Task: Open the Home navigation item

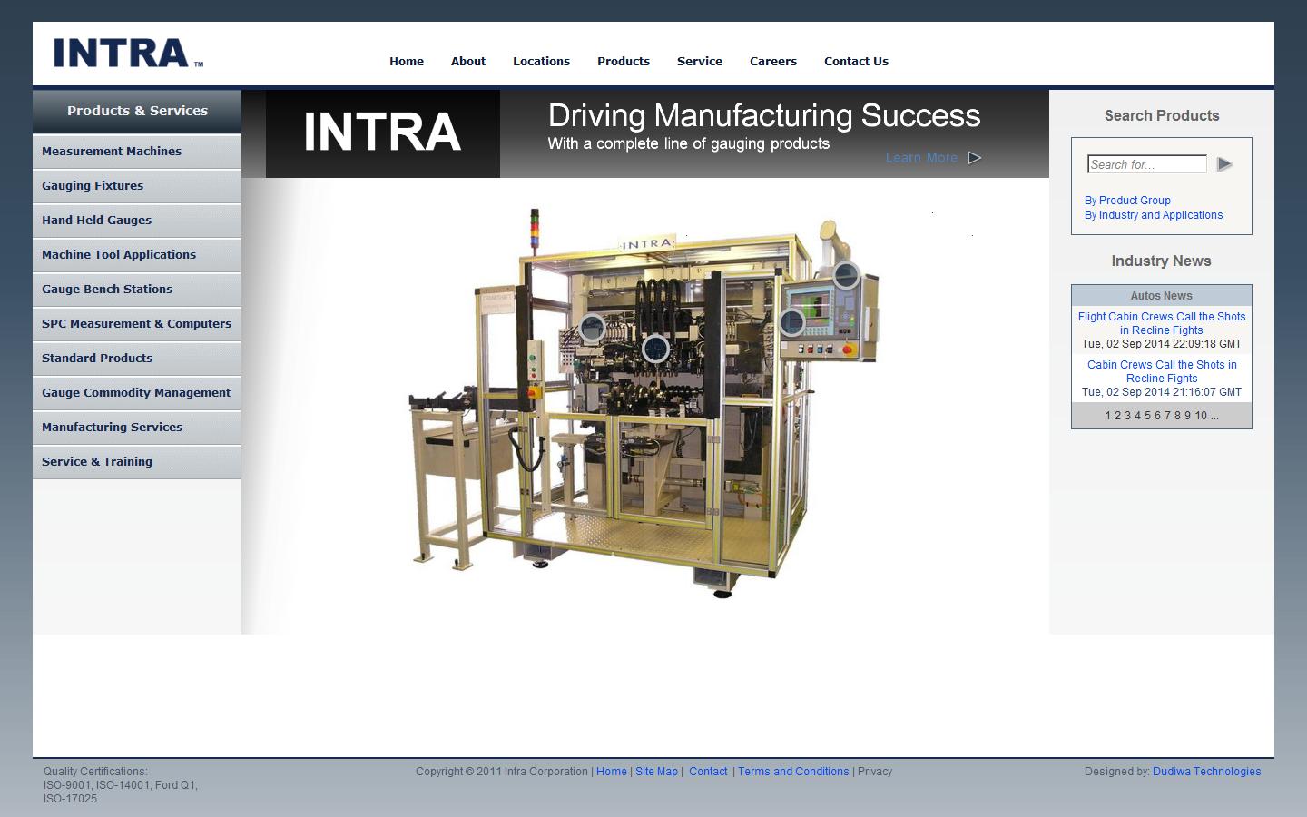Action: pos(406,61)
